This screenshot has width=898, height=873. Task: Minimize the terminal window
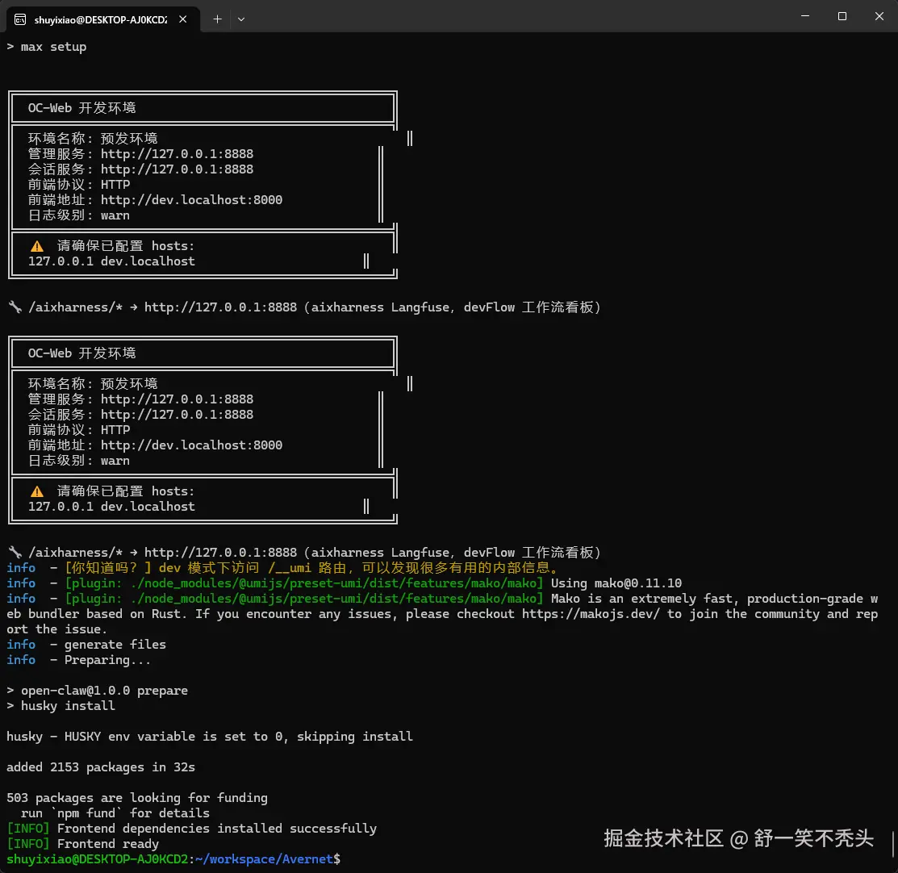pyautogui.click(x=804, y=16)
